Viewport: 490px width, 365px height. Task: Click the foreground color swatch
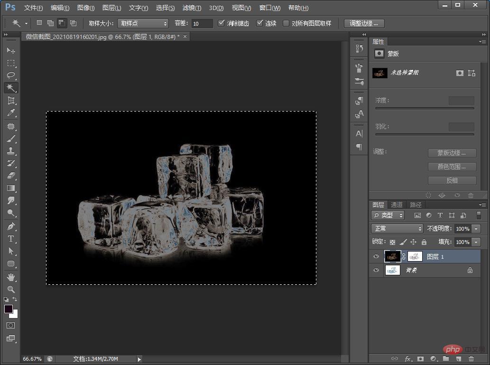pos(9,309)
